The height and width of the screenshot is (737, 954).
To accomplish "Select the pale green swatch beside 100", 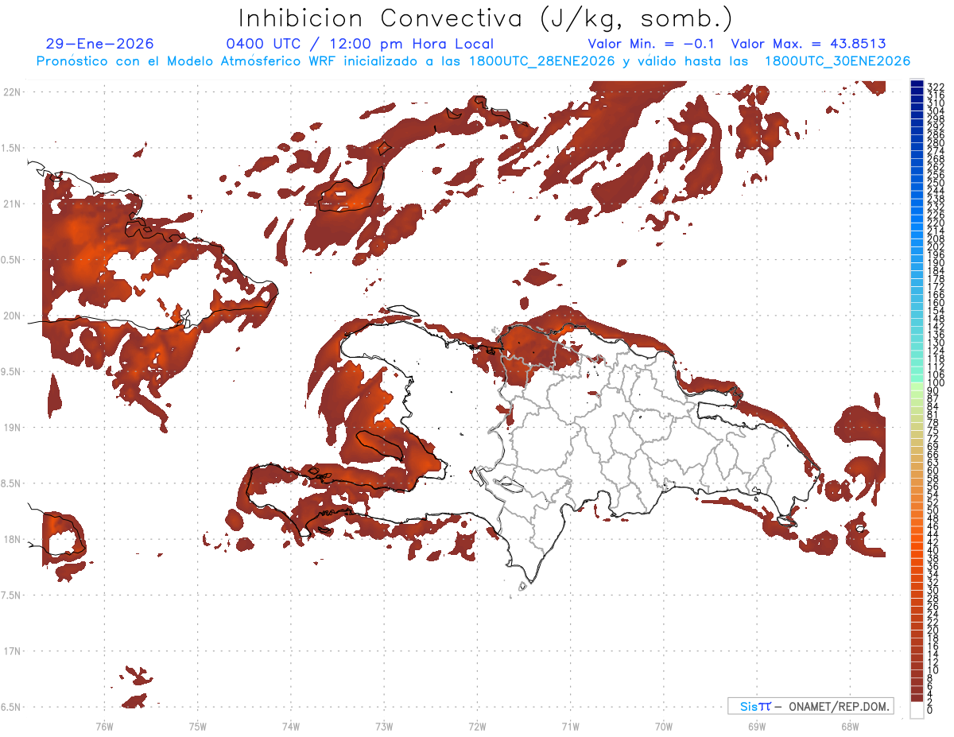I will point(917,387).
